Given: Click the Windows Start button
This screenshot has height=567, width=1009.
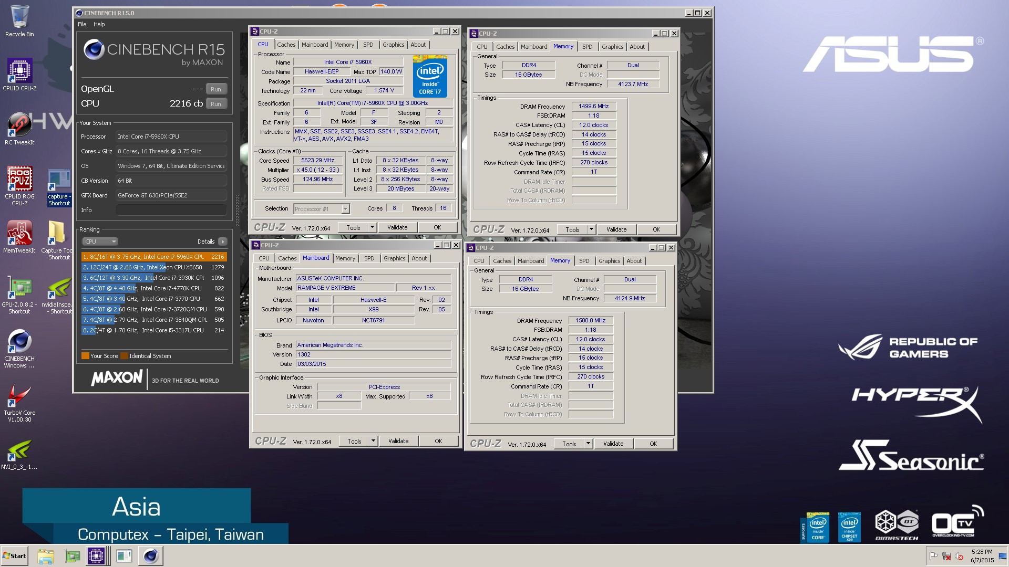Looking at the screenshot, I should pos(15,556).
